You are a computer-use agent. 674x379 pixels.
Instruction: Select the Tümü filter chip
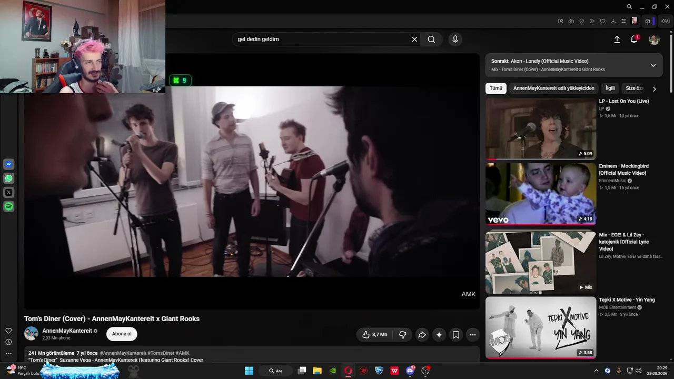[x=496, y=88]
